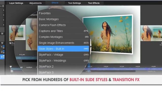
Task: Click the layer type icon of layer 3
Action: pyautogui.click(x=4, y=56)
